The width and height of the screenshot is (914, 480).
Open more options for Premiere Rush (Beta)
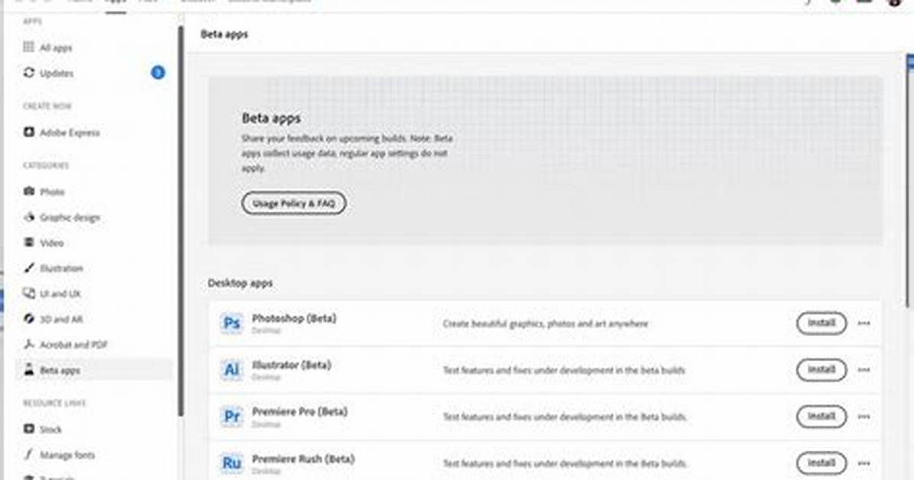(x=864, y=463)
